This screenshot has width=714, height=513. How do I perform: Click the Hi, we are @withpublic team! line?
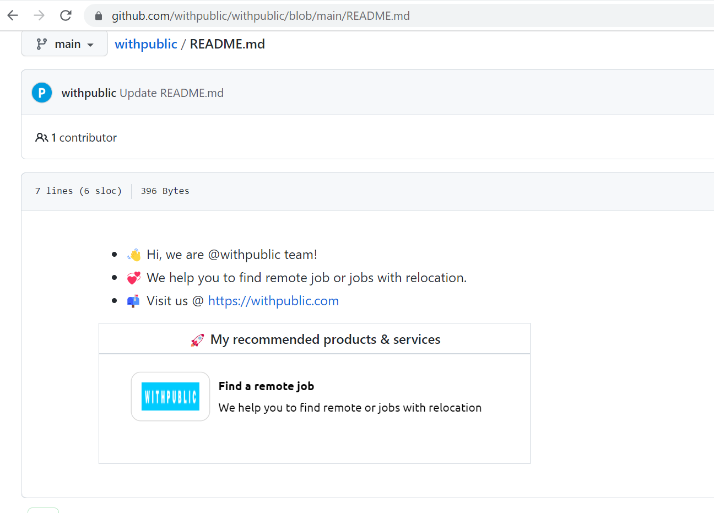click(x=232, y=255)
